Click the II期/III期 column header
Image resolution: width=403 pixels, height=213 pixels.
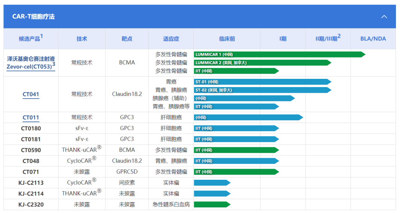pyautogui.click(x=328, y=38)
